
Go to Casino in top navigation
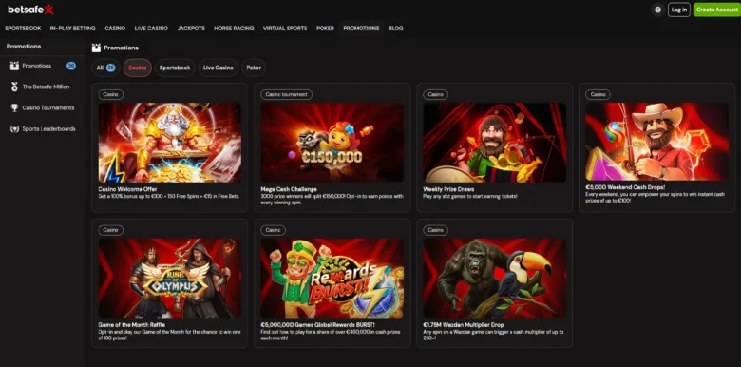pyautogui.click(x=115, y=29)
